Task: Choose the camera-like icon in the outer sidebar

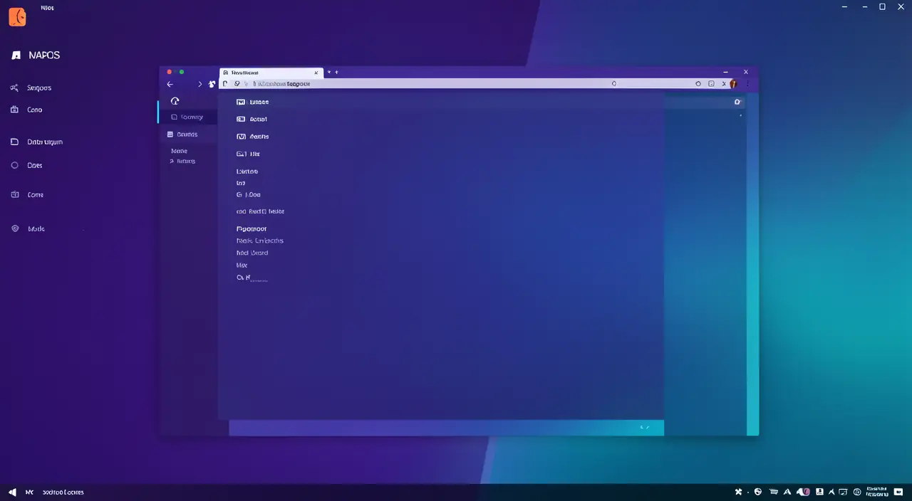Action: [x=14, y=194]
